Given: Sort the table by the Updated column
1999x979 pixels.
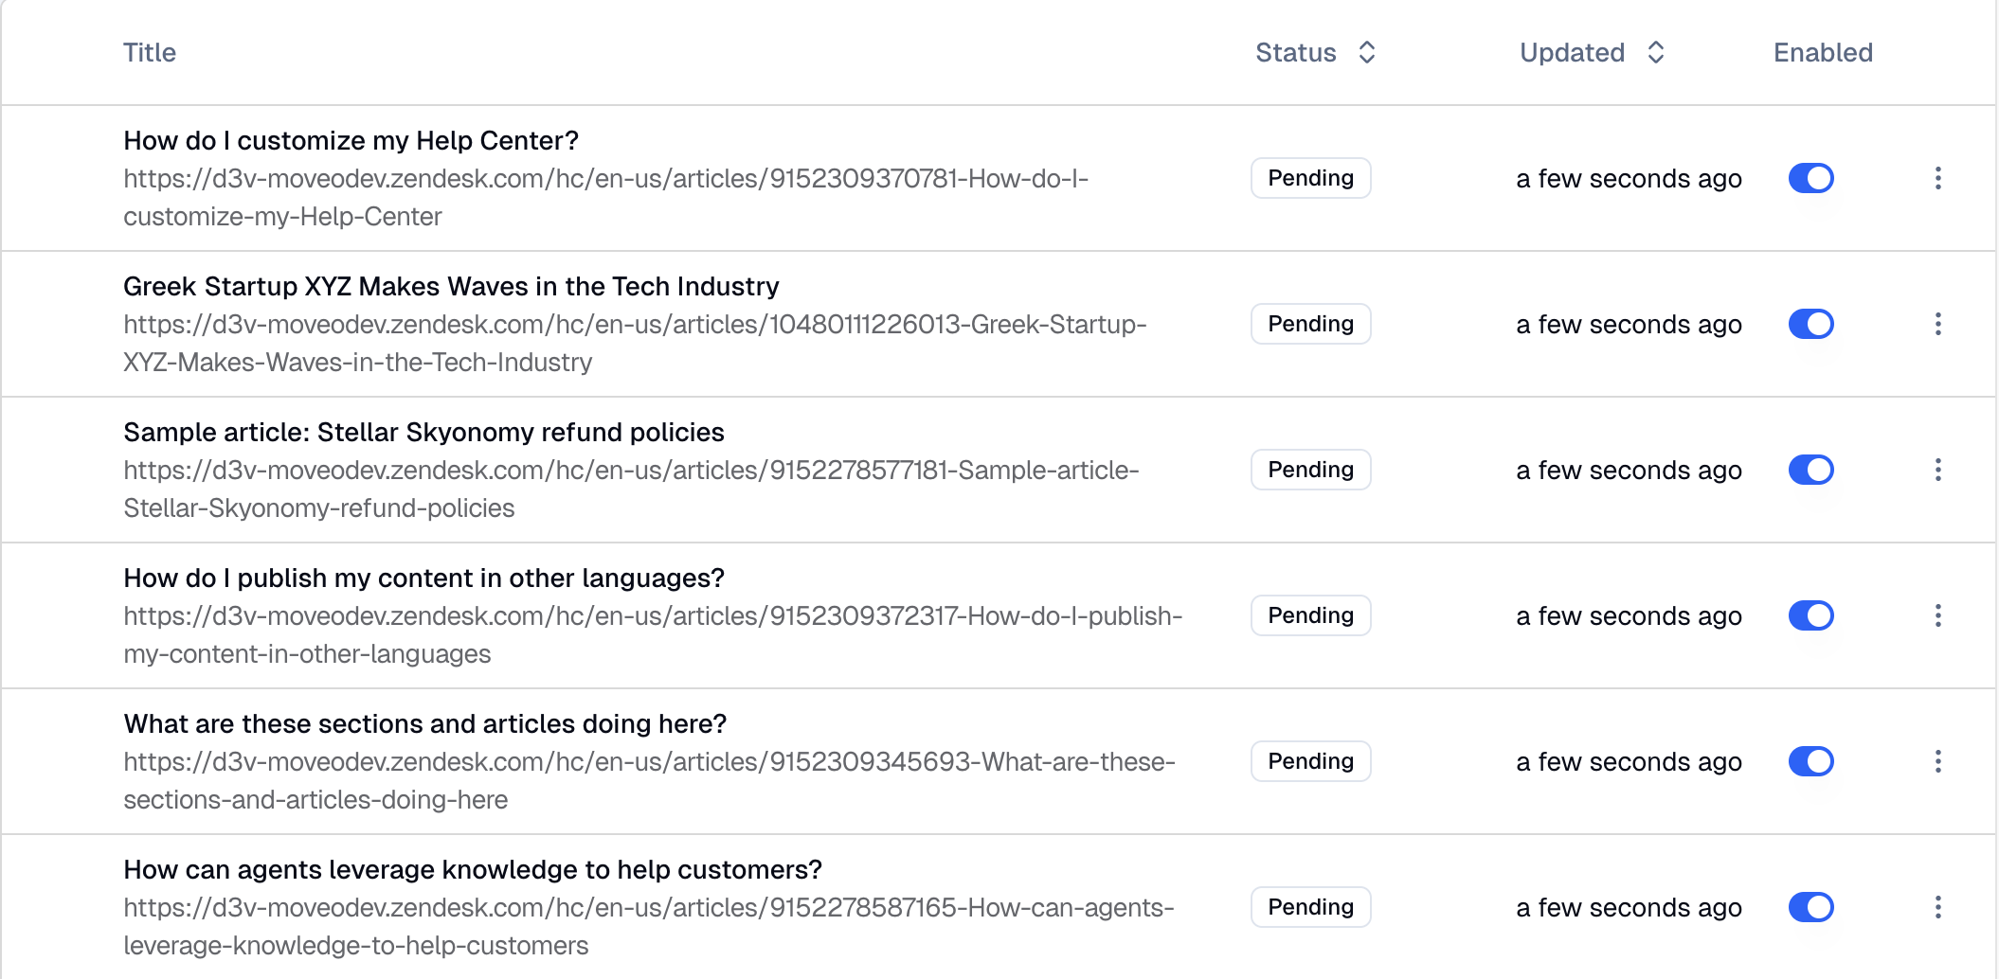Looking at the screenshot, I should (x=1592, y=52).
